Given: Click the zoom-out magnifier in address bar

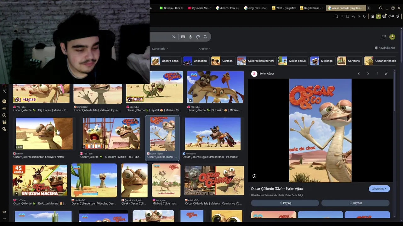Looking at the screenshot, I should pos(336,16).
